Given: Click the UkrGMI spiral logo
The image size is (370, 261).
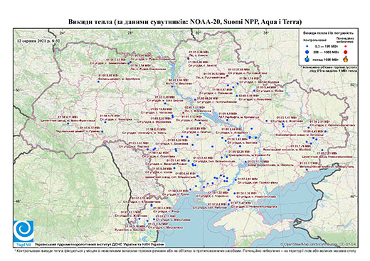Looking at the screenshot, I should coord(23,232).
